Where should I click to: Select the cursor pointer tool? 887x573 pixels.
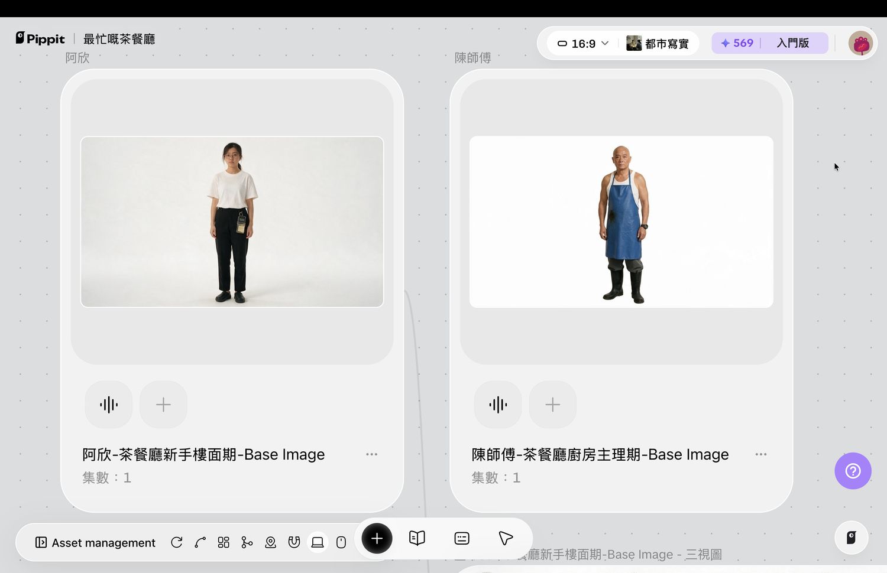click(506, 538)
